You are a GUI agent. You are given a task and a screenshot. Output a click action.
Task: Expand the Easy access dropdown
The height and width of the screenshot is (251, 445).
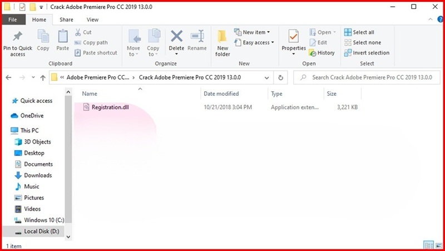[x=272, y=43]
